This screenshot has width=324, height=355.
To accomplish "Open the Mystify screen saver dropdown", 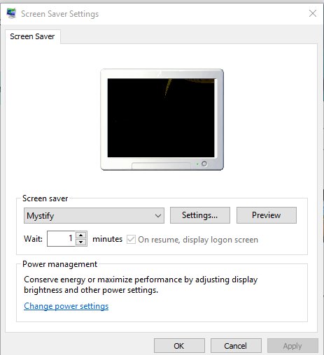I will pyautogui.click(x=94, y=216).
